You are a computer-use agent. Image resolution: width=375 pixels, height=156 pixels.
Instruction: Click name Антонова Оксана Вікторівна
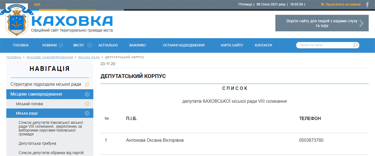[155, 140]
